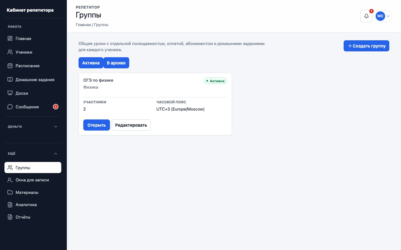The height and width of the screenshot is (250, 401).
Task: Open the Аналитика document icon
Action: point(10,204)
